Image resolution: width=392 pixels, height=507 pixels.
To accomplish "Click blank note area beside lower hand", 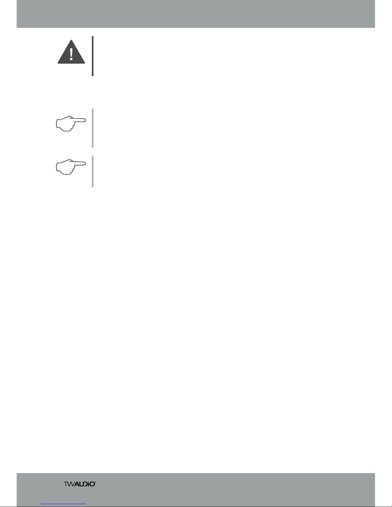I will point(234,171).
